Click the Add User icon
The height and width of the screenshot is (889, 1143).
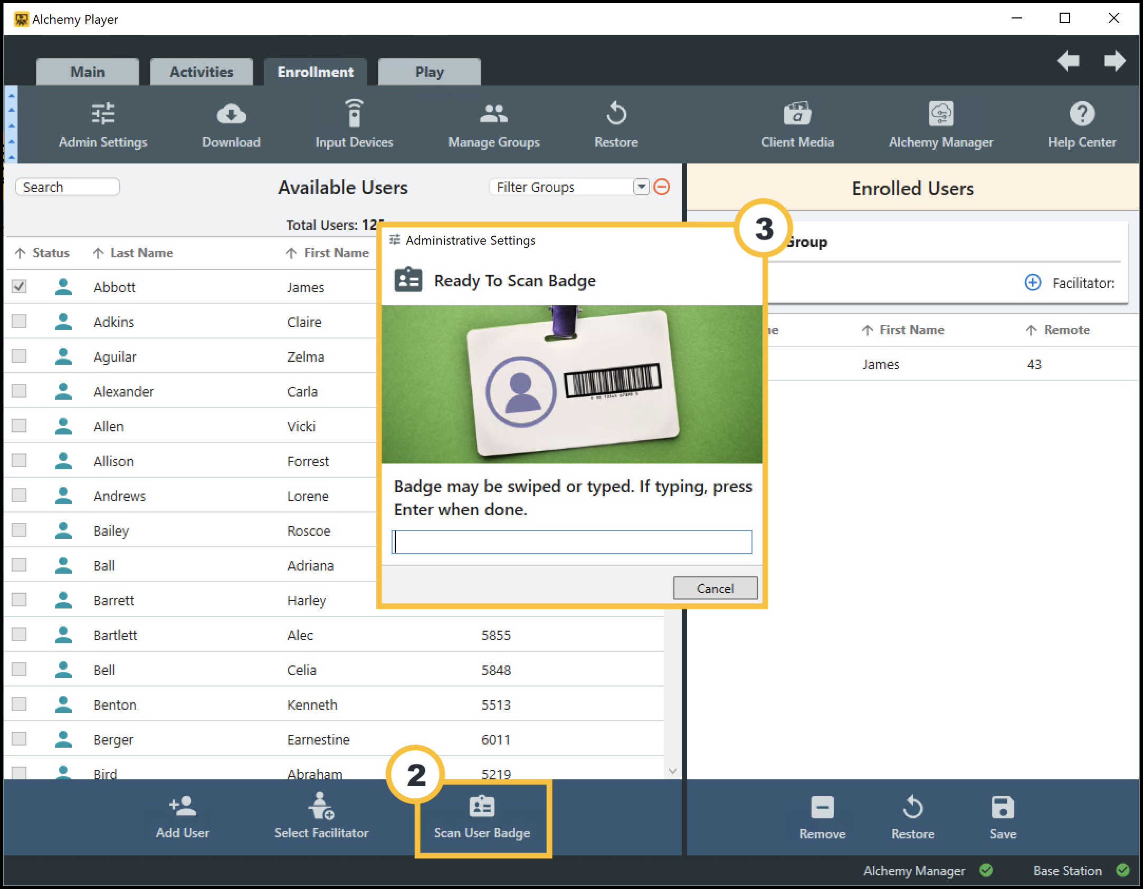pyautogui.click(x=183, y=807)
